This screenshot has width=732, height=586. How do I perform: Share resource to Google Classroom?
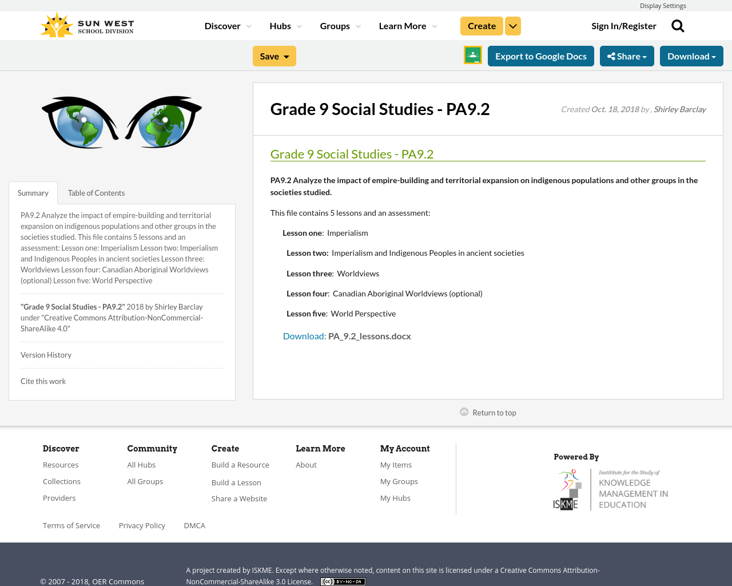[x=472, y=55]
